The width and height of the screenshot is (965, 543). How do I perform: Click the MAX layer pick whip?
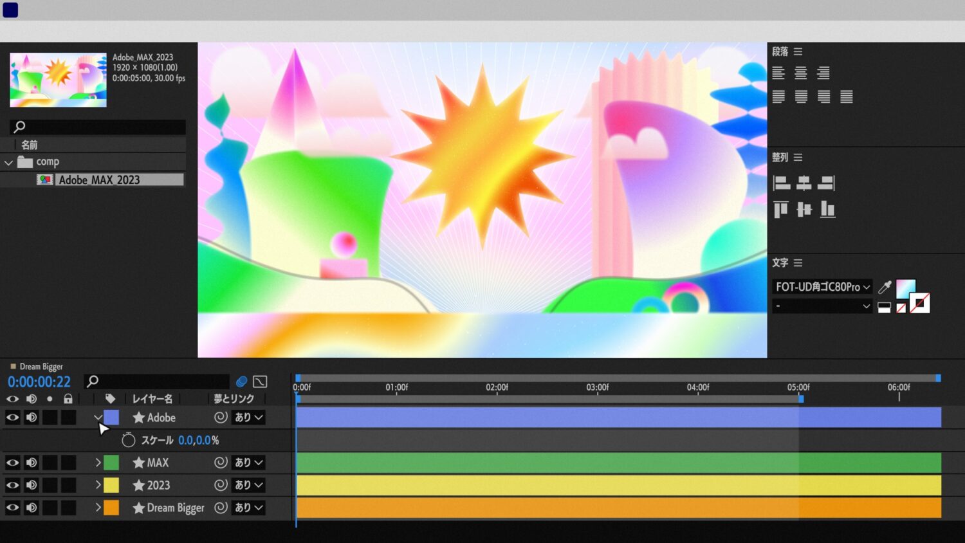point(221,463)
